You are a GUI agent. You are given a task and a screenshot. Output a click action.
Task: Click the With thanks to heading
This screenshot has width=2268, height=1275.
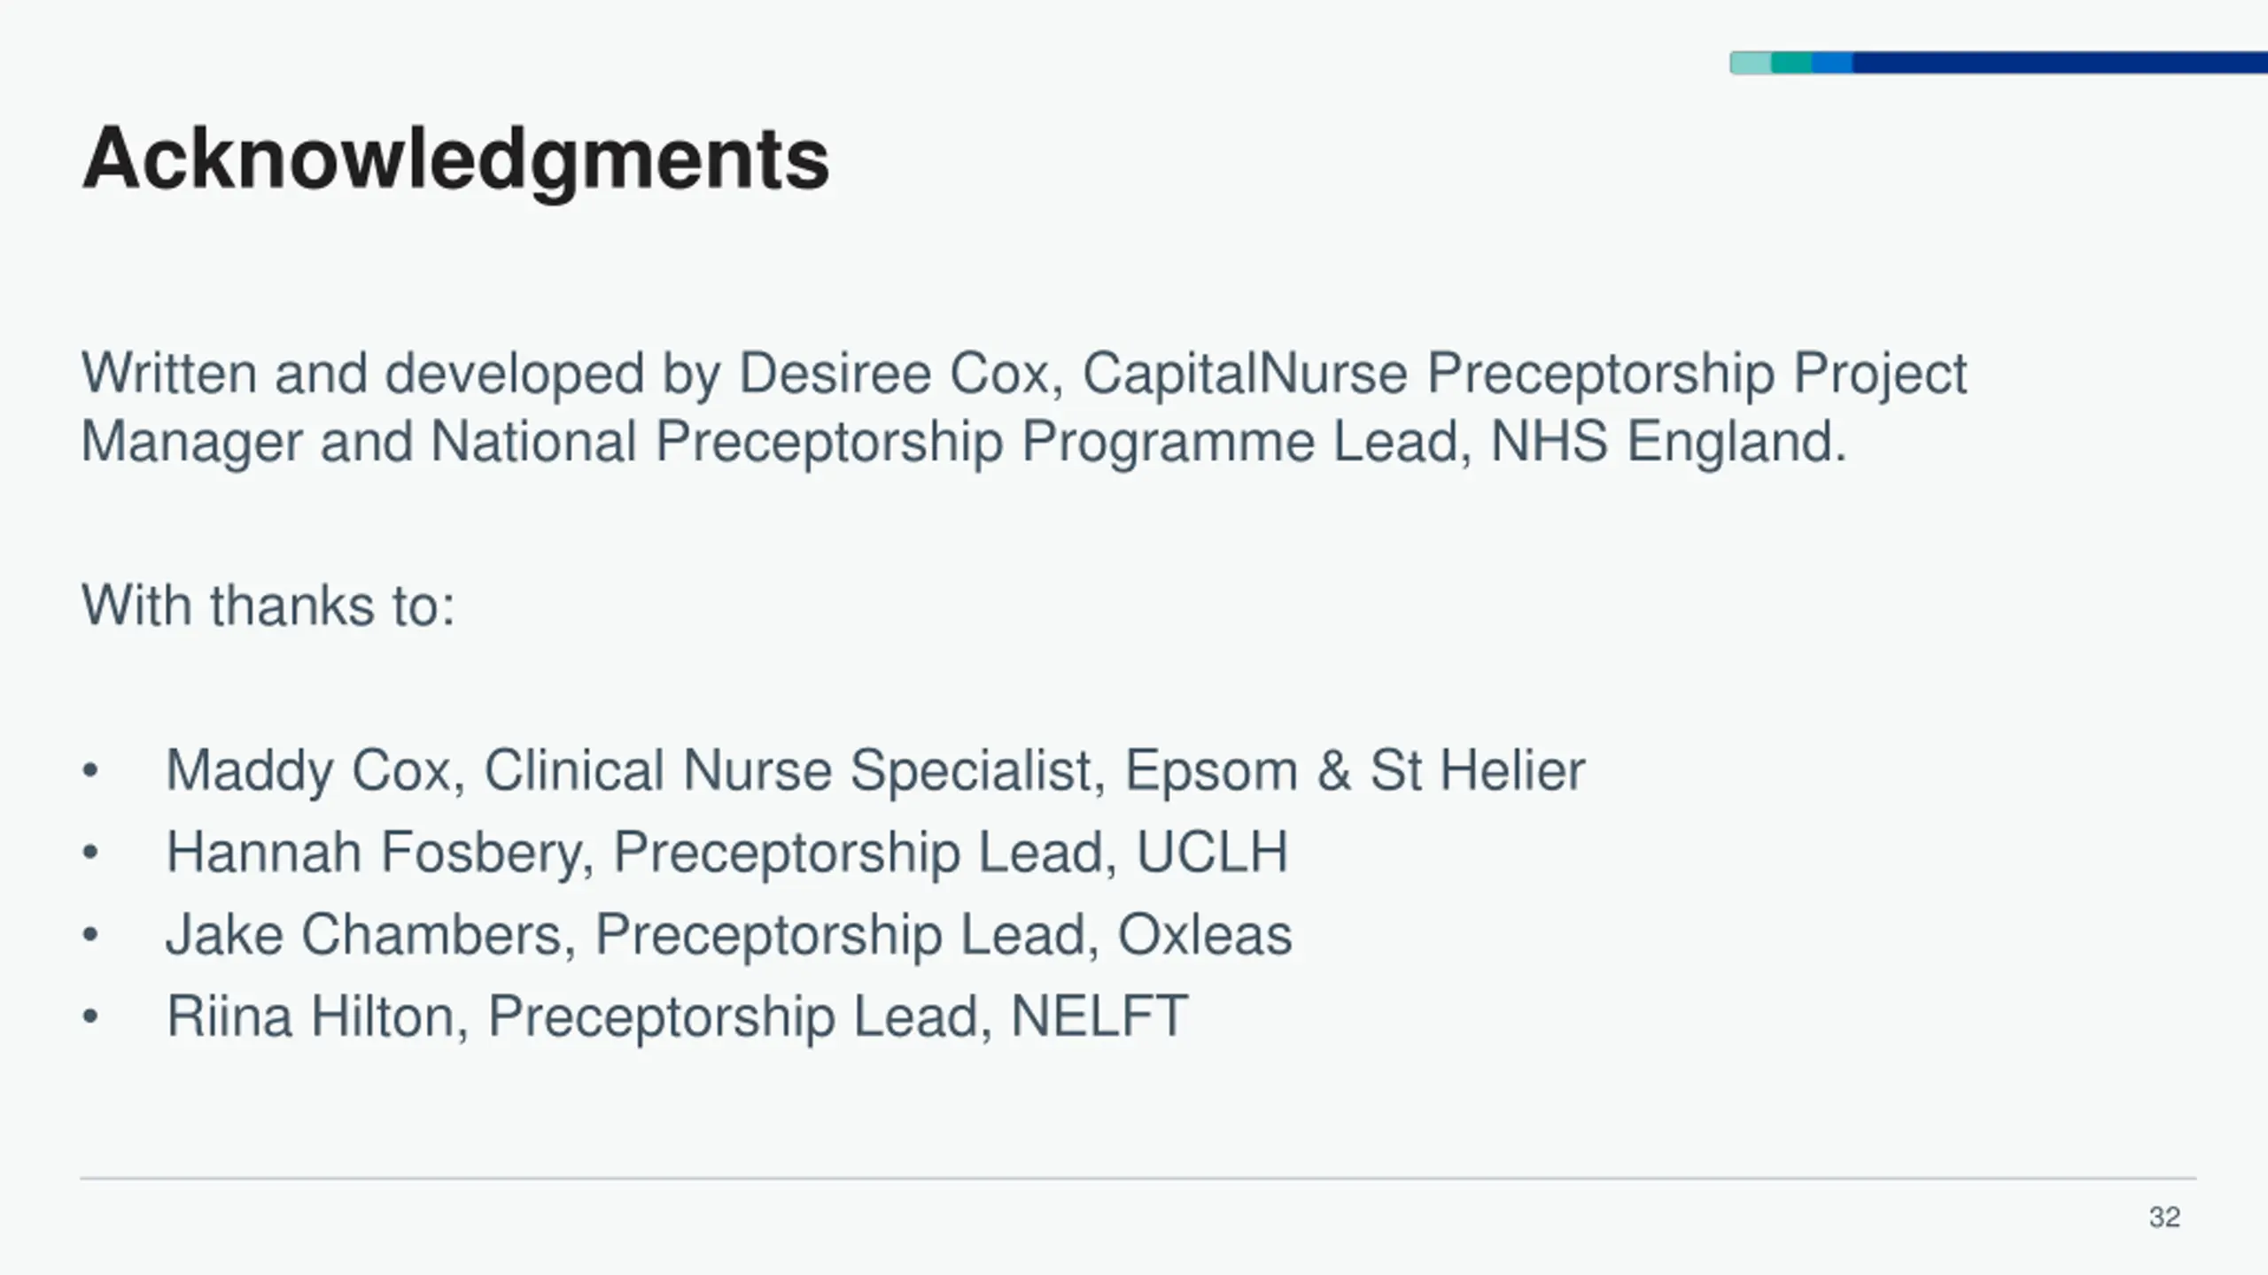tap(268, 606)
